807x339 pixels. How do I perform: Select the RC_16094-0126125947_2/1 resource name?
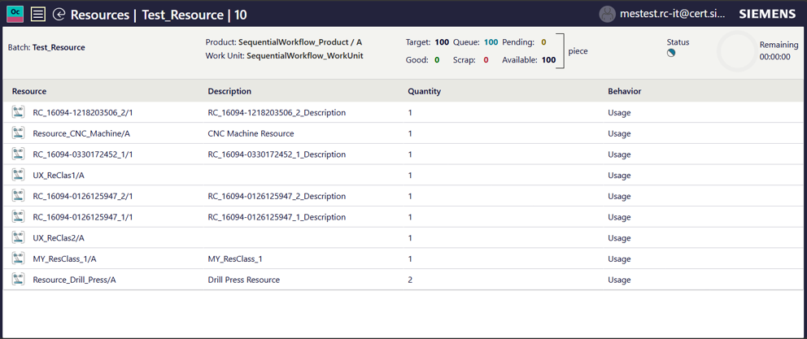coord(83,196)
